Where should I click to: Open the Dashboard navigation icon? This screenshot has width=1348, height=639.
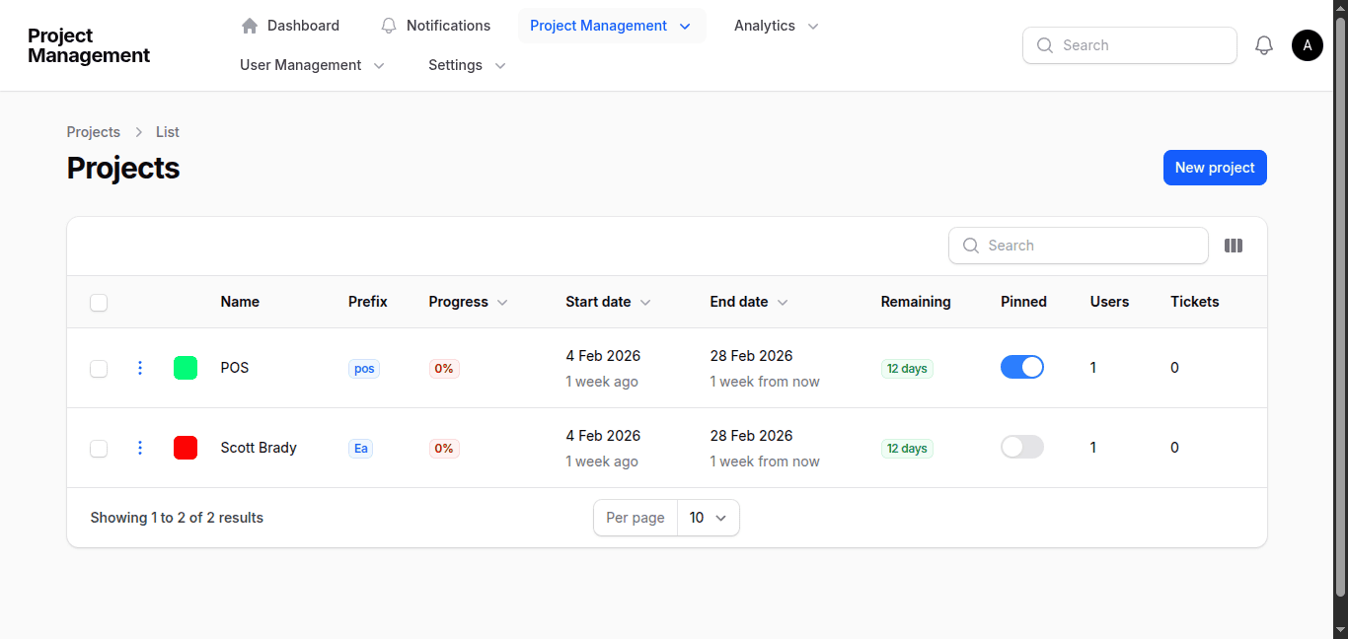250,25
